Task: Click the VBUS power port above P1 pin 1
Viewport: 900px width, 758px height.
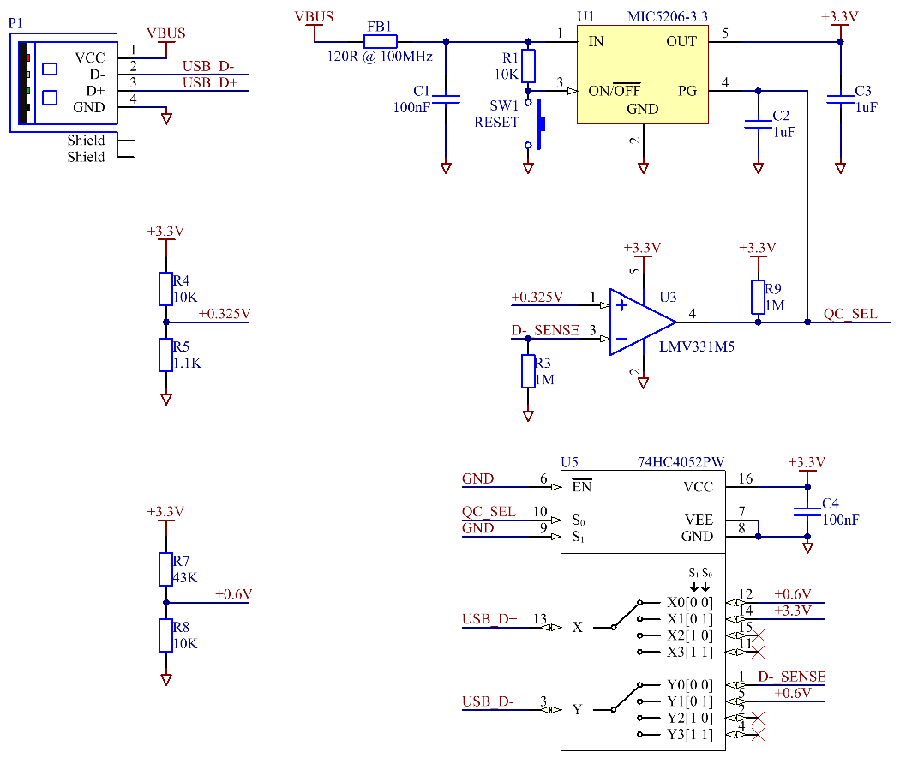Action: pos(166,41)
